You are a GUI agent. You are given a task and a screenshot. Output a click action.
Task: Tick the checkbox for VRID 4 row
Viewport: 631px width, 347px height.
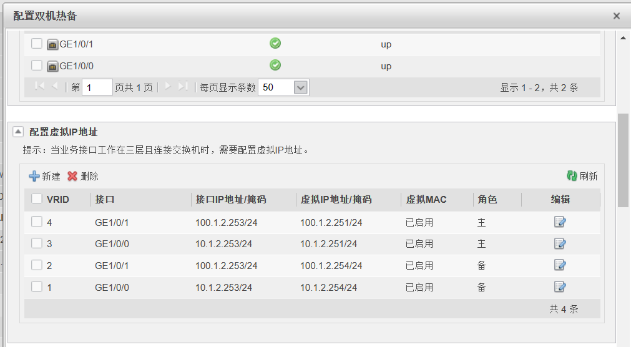(x=37, y=222)
